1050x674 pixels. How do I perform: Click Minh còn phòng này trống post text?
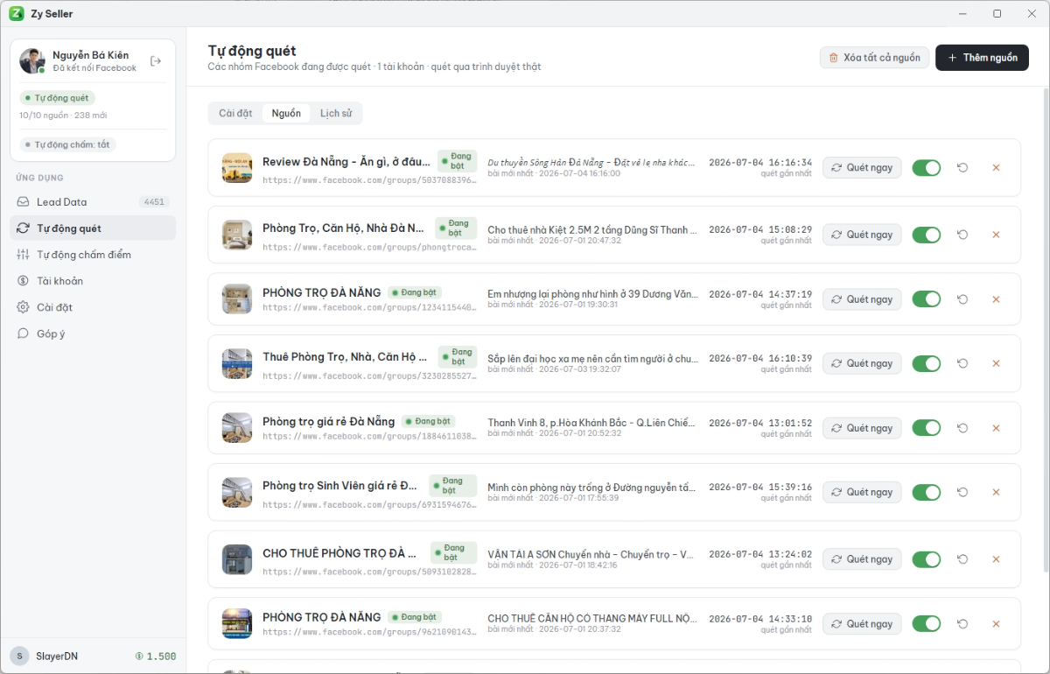[592, 487]
